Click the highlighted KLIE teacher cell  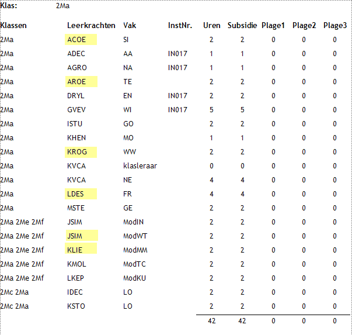[81, 248]
